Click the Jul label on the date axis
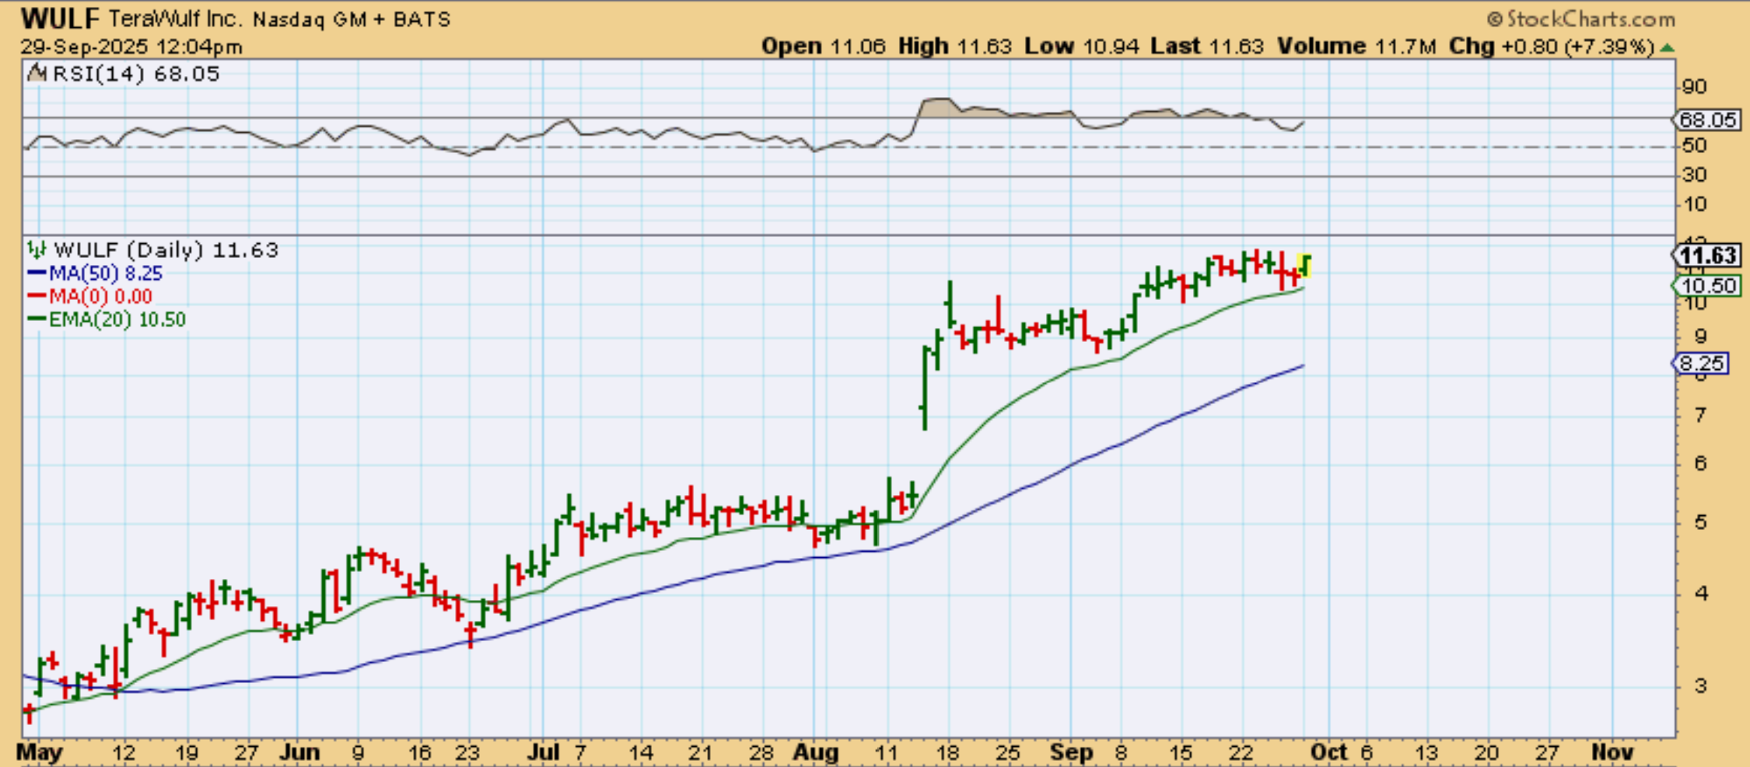Viewport: 1750px width, 767px height. pyautogui.click(x=543, y=753)
